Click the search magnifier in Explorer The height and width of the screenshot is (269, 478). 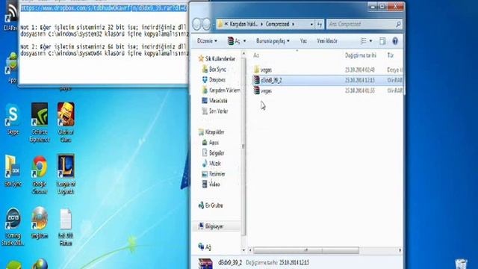coord(398,24)
